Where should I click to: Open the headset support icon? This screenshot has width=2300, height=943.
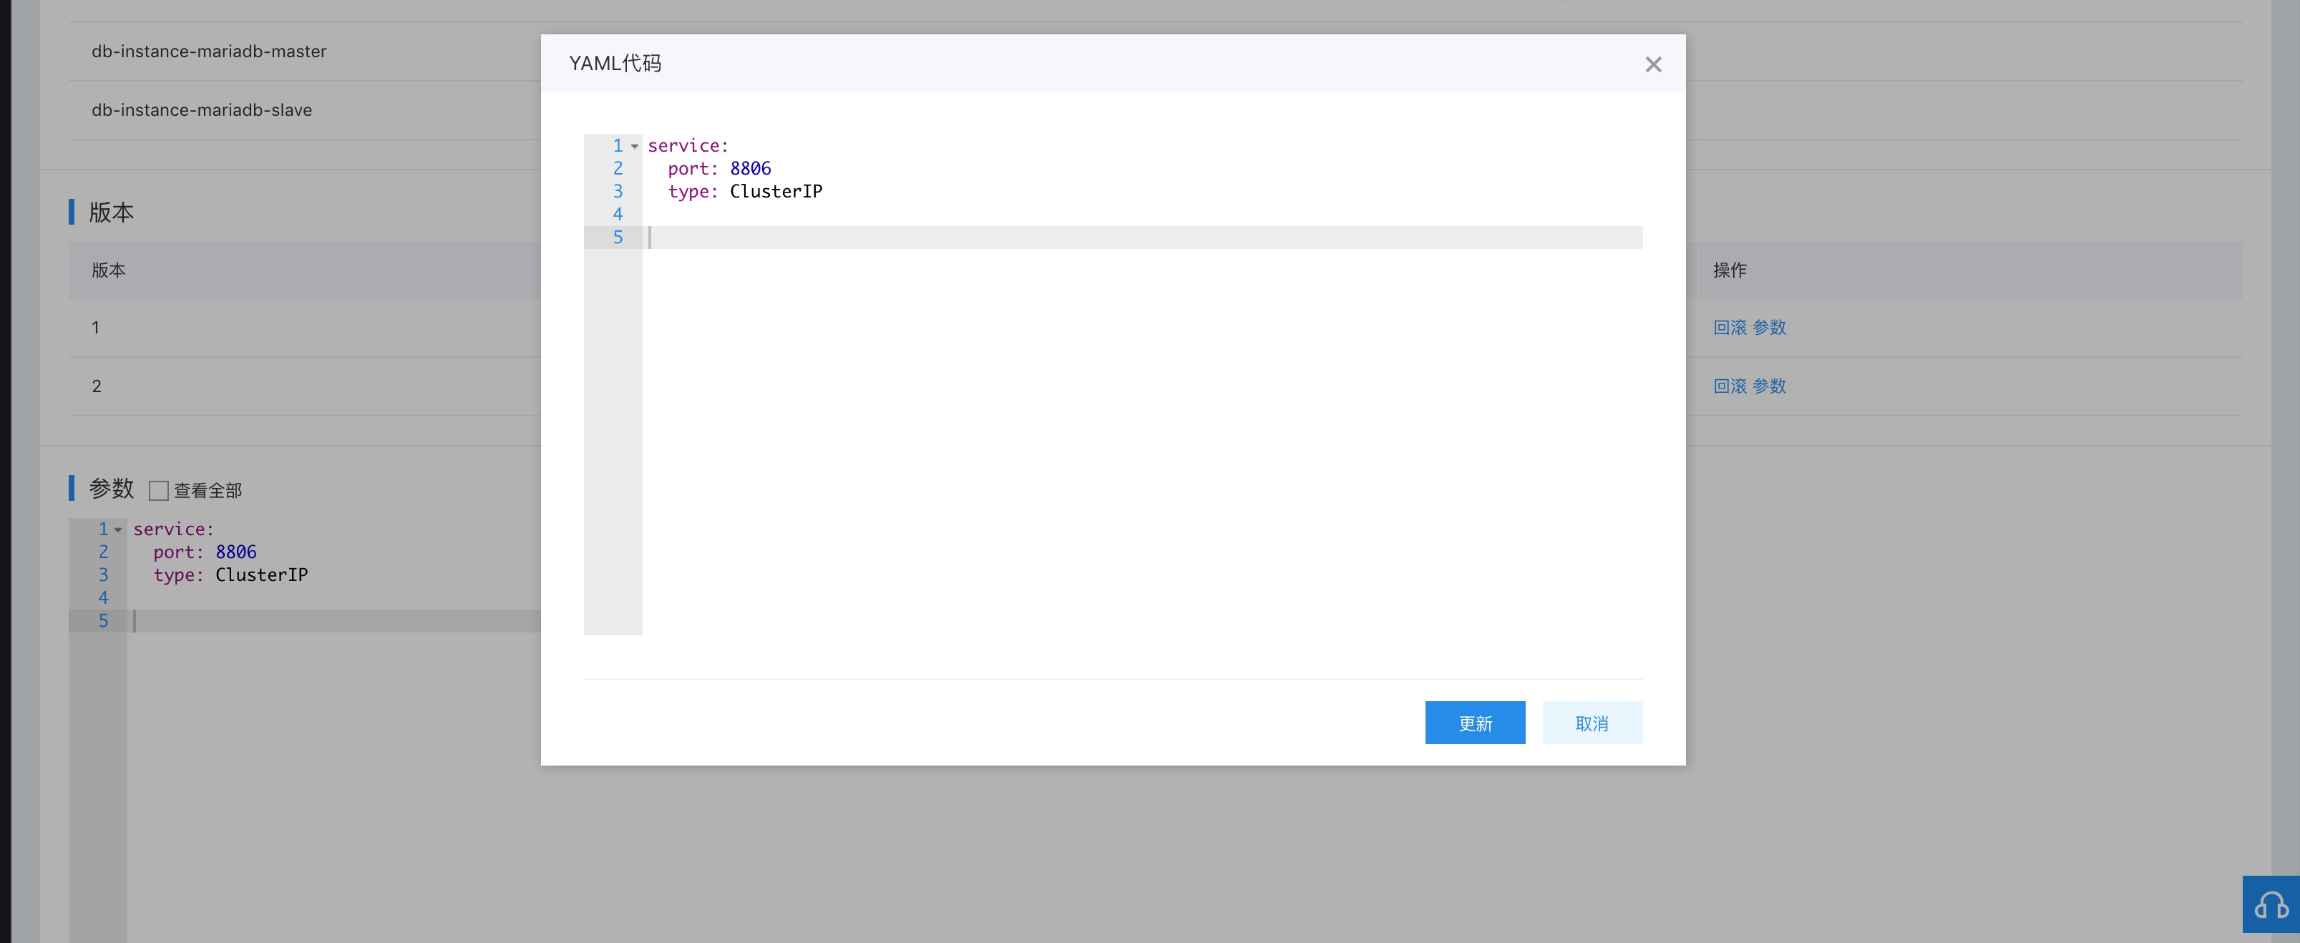[2271, 906]
